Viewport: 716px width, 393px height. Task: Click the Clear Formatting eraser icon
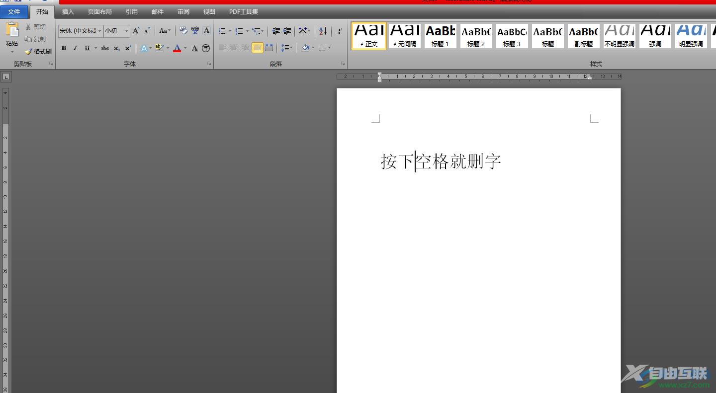[x=183, y=31]
